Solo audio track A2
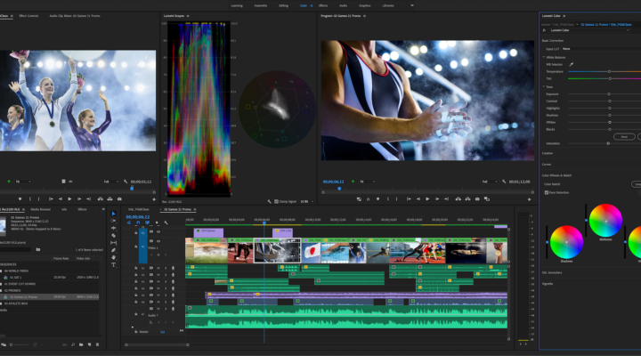Image resolution: width=641 pixels, height=356 pixels. (166, 275)
